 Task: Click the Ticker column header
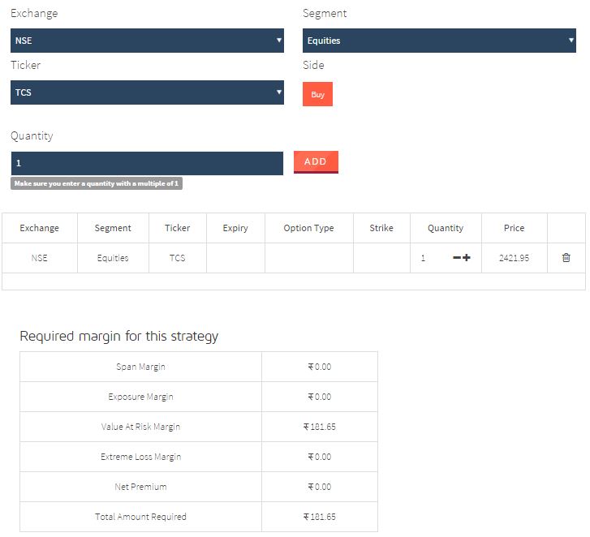click(x=177, y=228)
